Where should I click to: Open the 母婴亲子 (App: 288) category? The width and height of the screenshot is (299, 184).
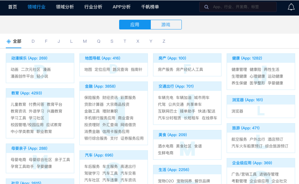click(x=29, y=149)
